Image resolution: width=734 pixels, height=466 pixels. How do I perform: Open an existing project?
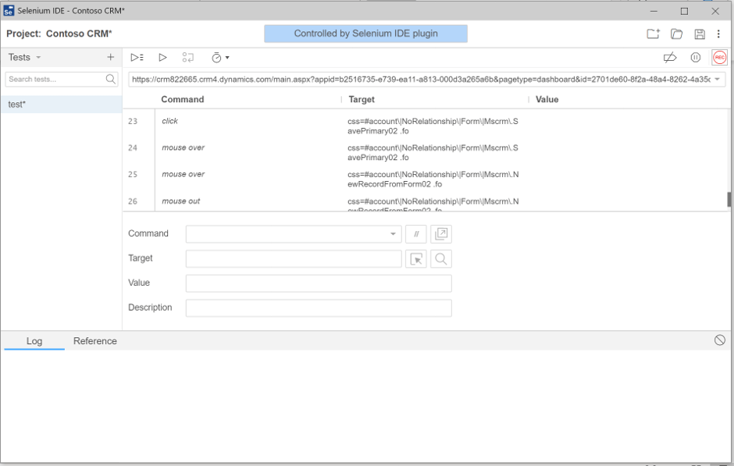676,34
